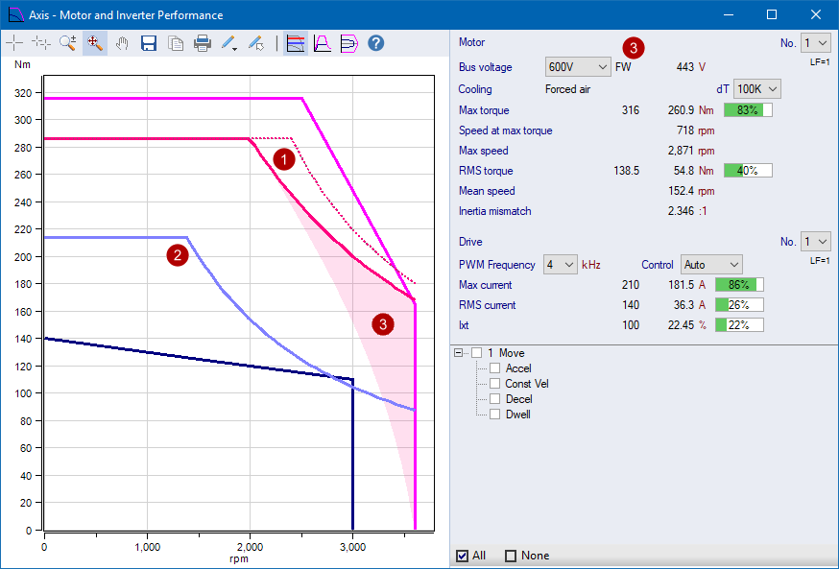
Task: Click the Max current 86% progress bar
Action: click(739, 284)
